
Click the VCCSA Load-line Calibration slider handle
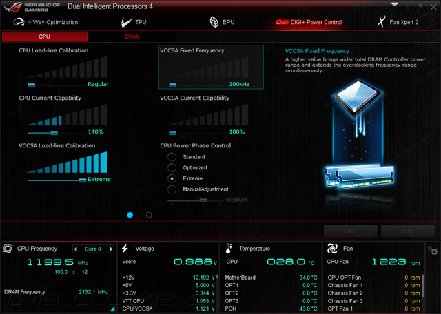[83, 180]
